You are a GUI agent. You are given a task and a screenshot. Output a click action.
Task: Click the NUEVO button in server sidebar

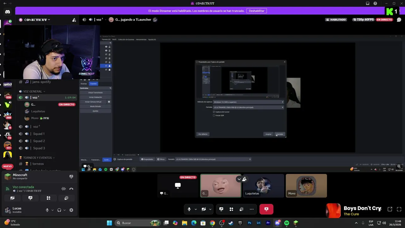pyautogui.click(x=8, y=166)
